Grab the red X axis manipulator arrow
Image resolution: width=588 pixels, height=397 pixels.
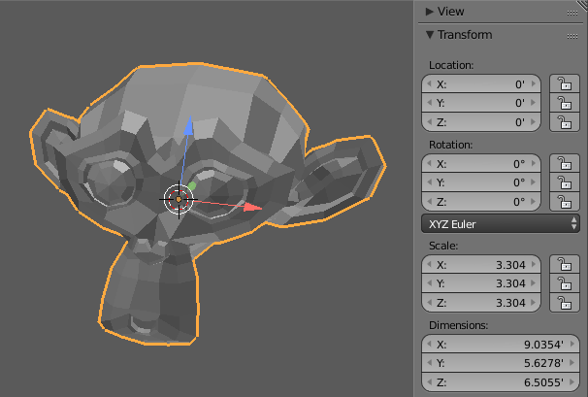pyautogui.click(x=252, y=207)
